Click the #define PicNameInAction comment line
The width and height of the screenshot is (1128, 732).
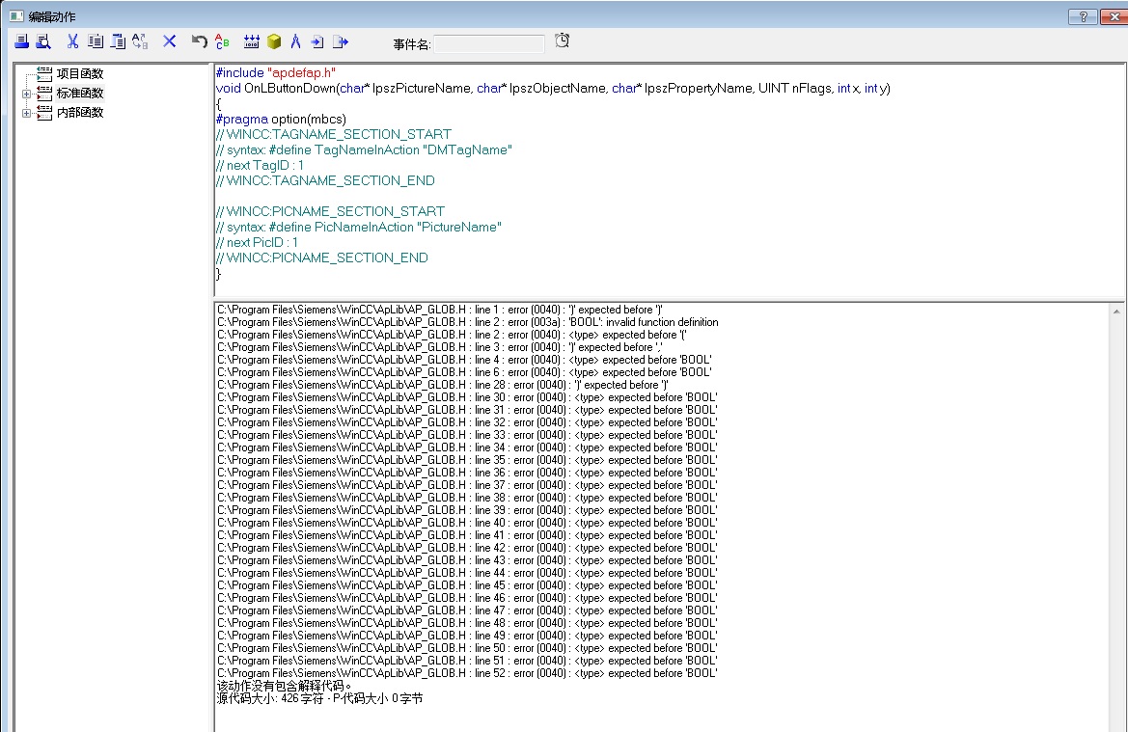(x=358, y=228)
